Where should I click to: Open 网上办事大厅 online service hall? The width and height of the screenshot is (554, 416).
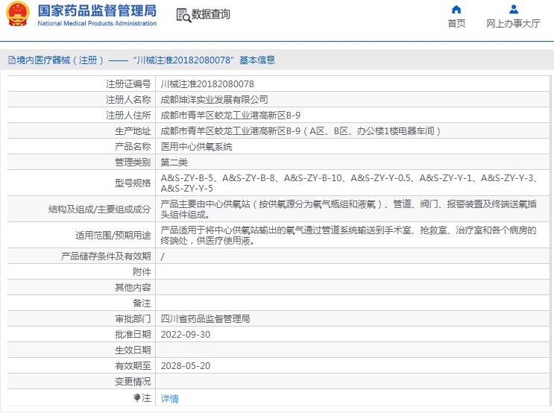[514, 24]
